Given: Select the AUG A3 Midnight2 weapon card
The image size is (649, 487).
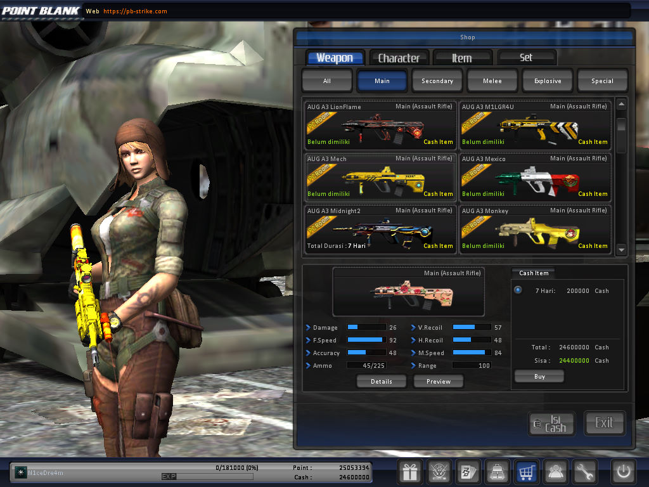Looking at the screenshot, I should point(380,229).
